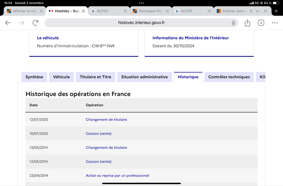Image resolution: width=283 pixels, height=186 pixels.
Task: Close the Purchaser Perf browser tab
Action: point(167,11)
